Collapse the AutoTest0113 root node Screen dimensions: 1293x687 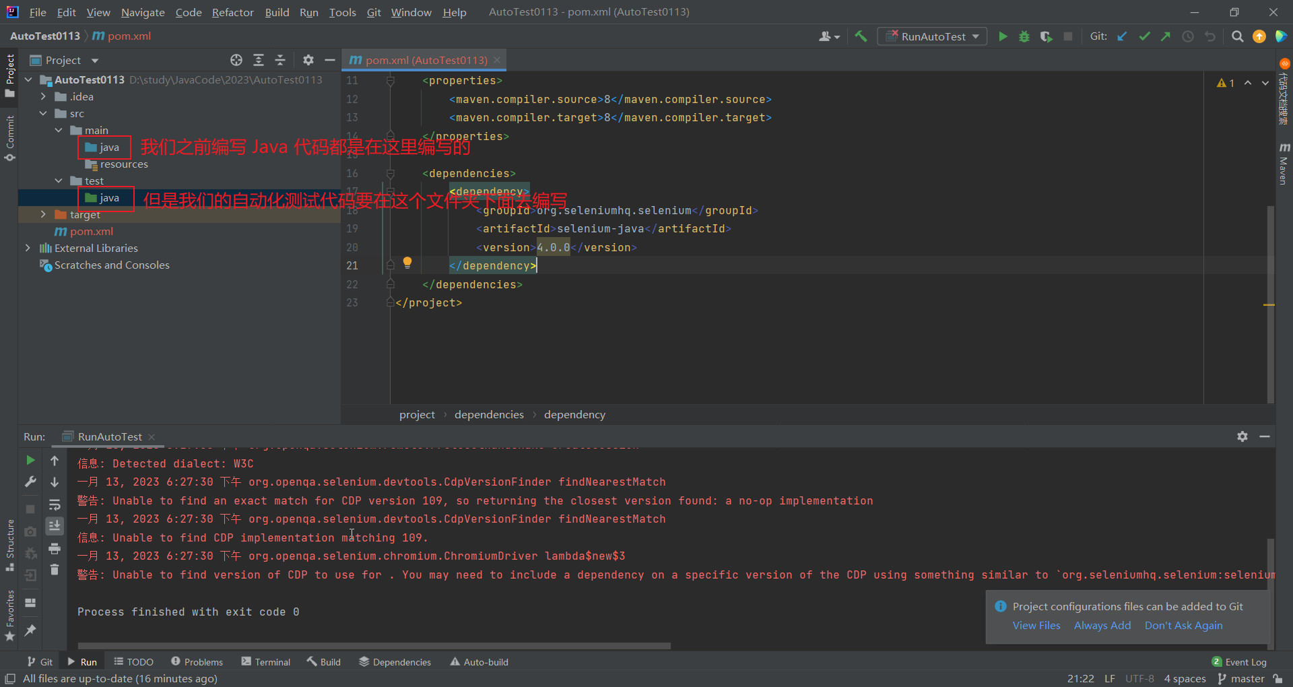(x=28, y=79)
